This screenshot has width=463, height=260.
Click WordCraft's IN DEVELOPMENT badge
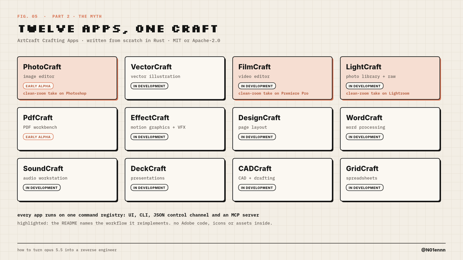pos(365,137)
